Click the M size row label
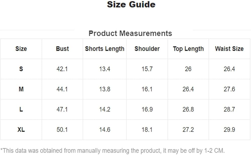Viewport: 251px width, 155px height. 21,89
